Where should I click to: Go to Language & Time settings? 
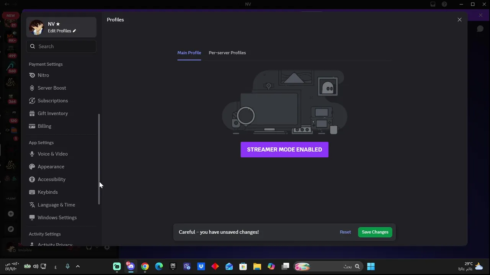[x=61, y=205]
